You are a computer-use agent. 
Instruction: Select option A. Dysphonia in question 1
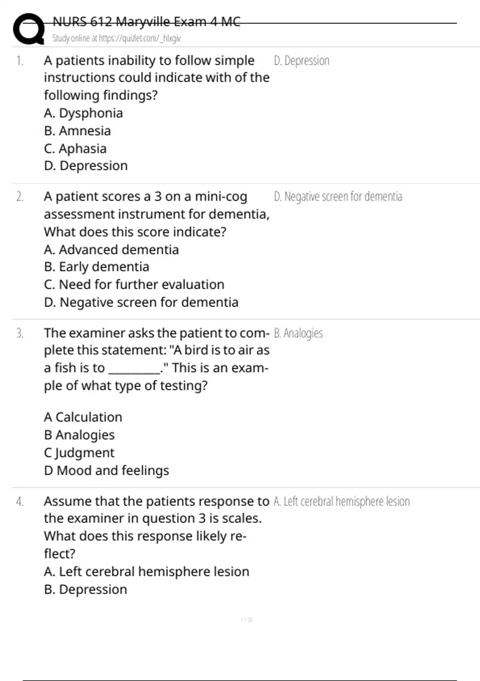click(x=83, y=113)
